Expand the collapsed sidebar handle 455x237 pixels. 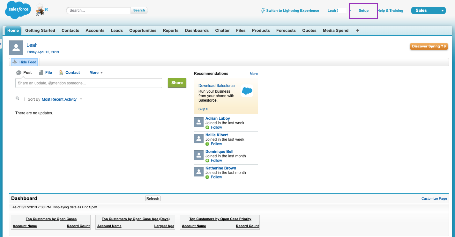click(x=1, y=43)
